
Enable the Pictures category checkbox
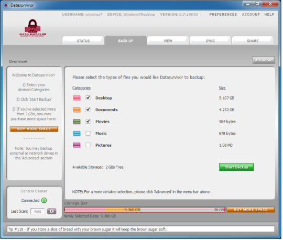coord(88,146)
